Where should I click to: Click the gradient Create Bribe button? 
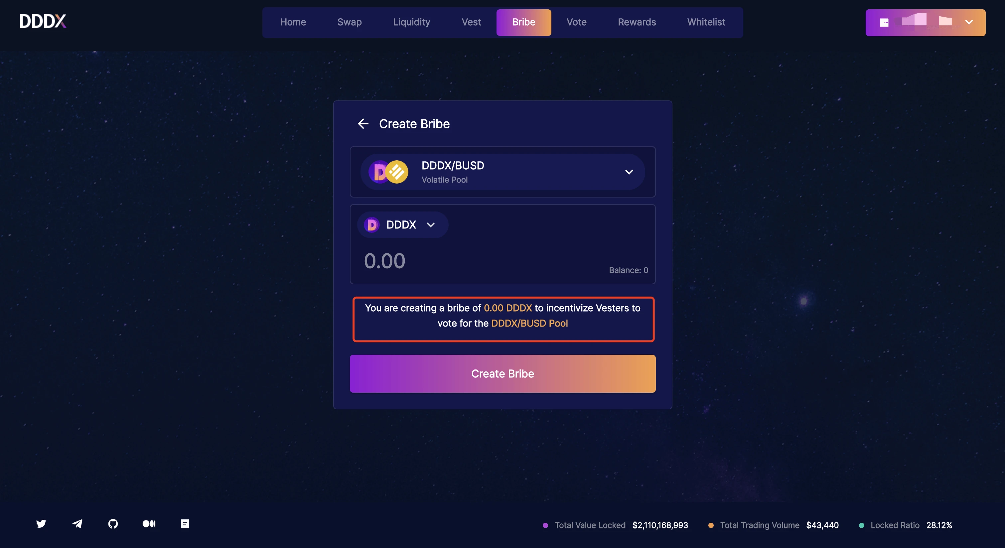point(502,373)
